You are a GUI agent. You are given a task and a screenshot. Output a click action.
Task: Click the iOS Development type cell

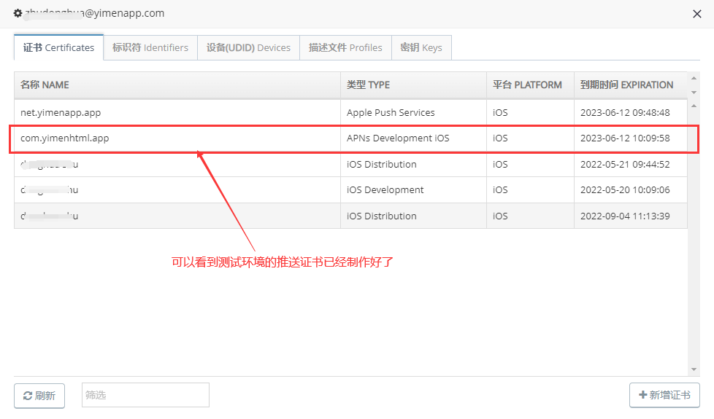(x=413, y=190)
